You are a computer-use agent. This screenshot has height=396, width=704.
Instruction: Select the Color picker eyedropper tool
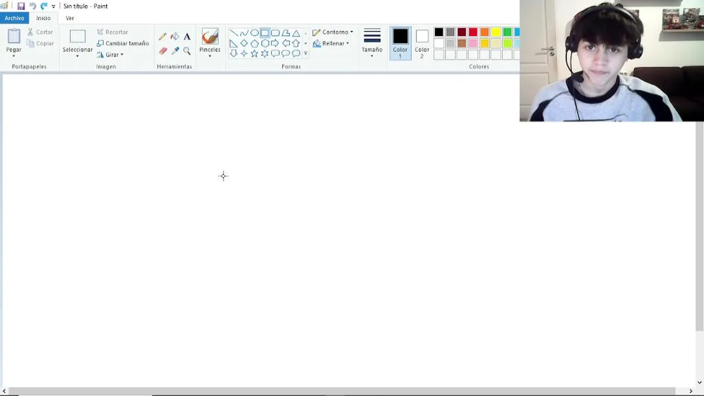coord(175,51)
